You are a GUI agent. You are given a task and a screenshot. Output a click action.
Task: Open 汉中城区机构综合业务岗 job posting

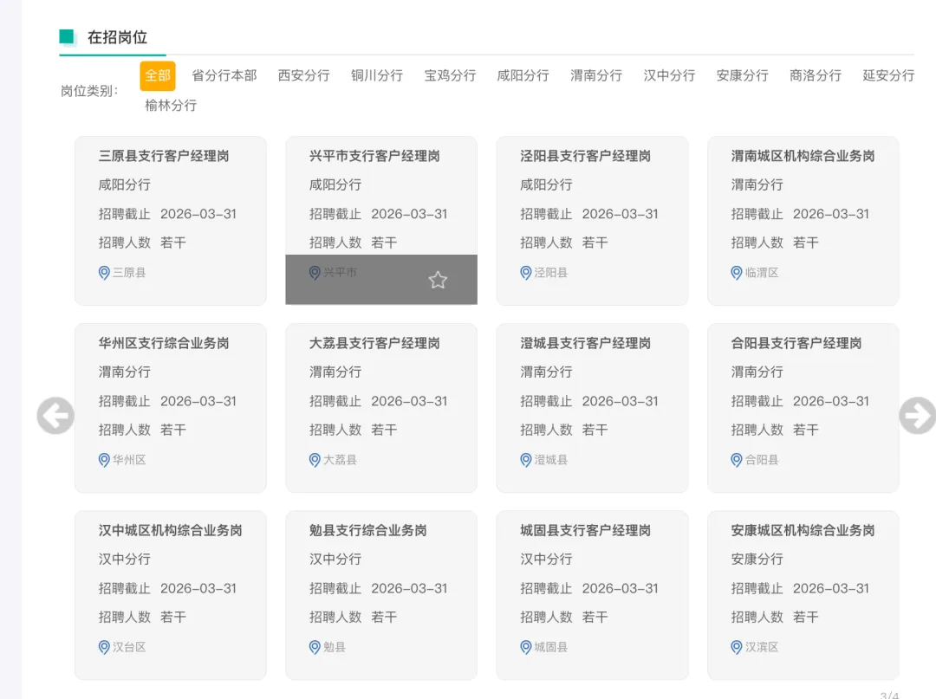[170, 531]
